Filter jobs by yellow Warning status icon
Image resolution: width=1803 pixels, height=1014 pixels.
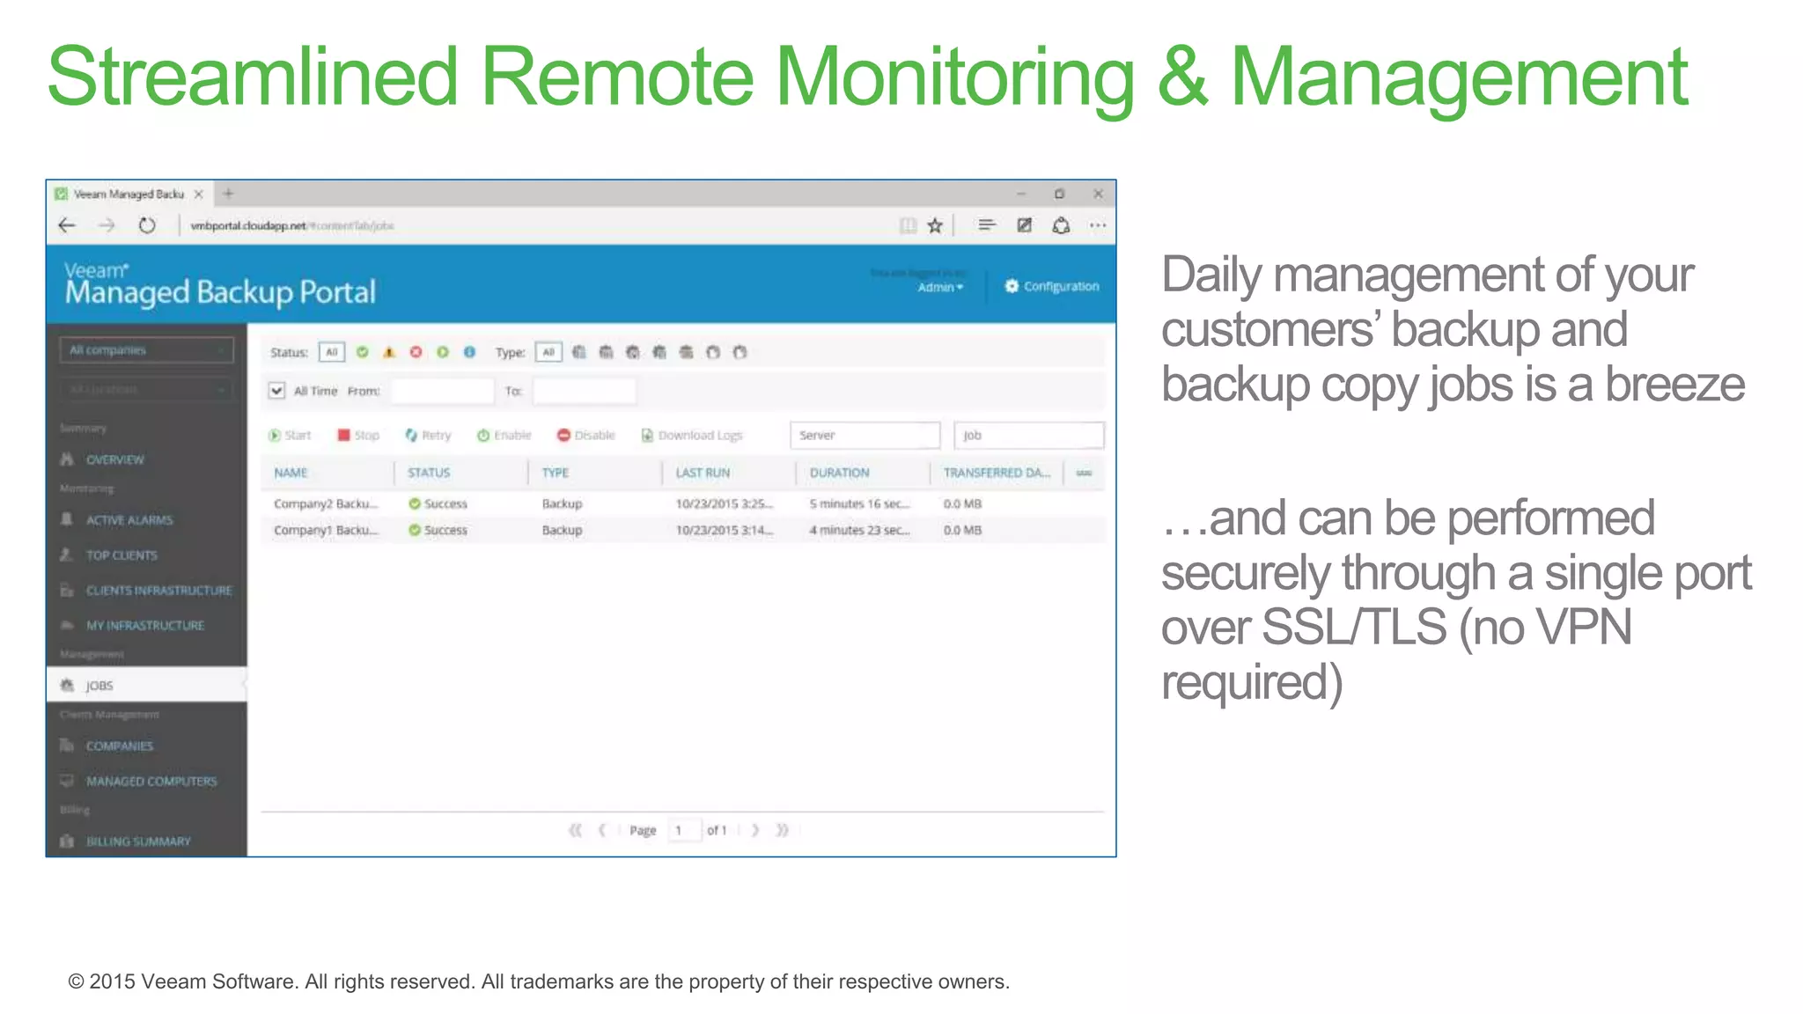pos(389,352)
